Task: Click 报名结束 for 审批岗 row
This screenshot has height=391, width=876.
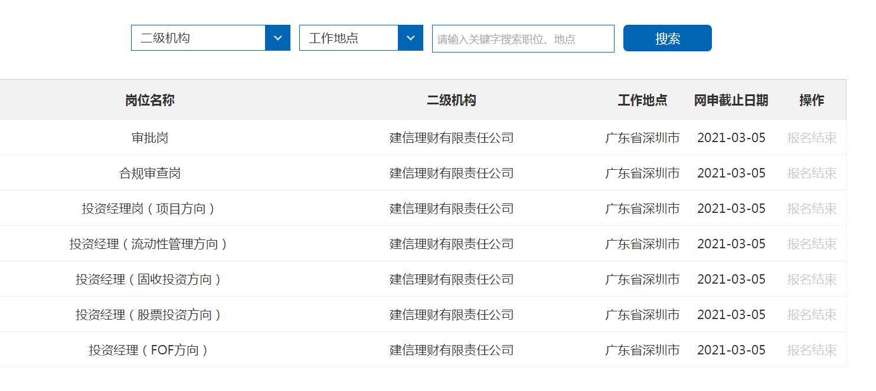Action: point(811,137)
